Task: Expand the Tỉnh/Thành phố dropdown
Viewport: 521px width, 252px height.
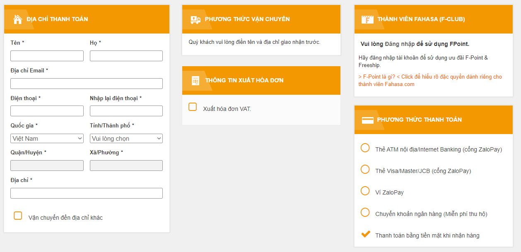Action: (x=126, y=139)
